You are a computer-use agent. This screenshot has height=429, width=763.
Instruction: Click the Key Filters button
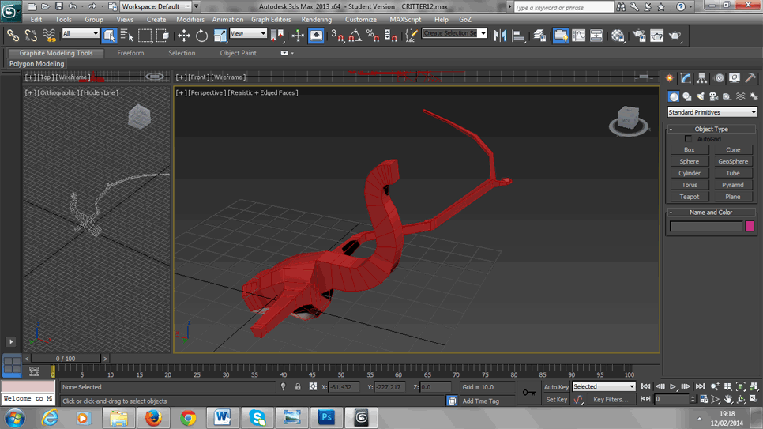(611, 400)
